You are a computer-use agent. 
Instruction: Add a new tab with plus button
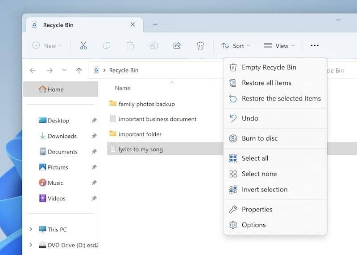point(155,25)
